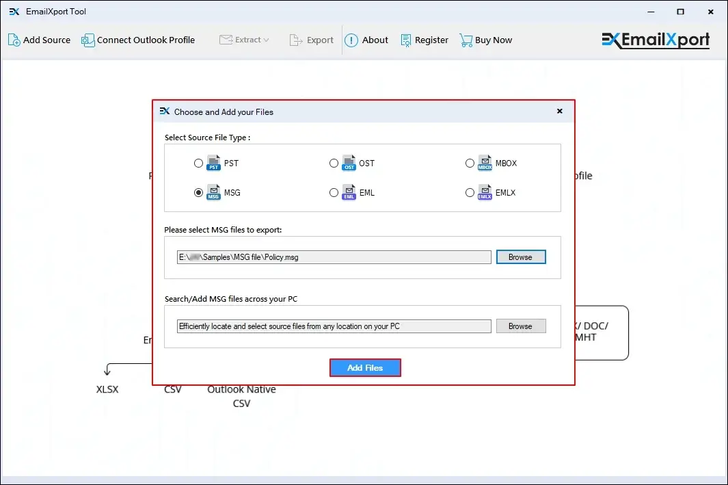Click the EMLX file type icon

[x=484, y=192]
